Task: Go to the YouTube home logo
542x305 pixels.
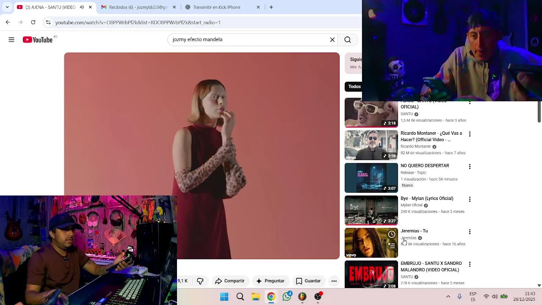Action: tap(38, 40)
